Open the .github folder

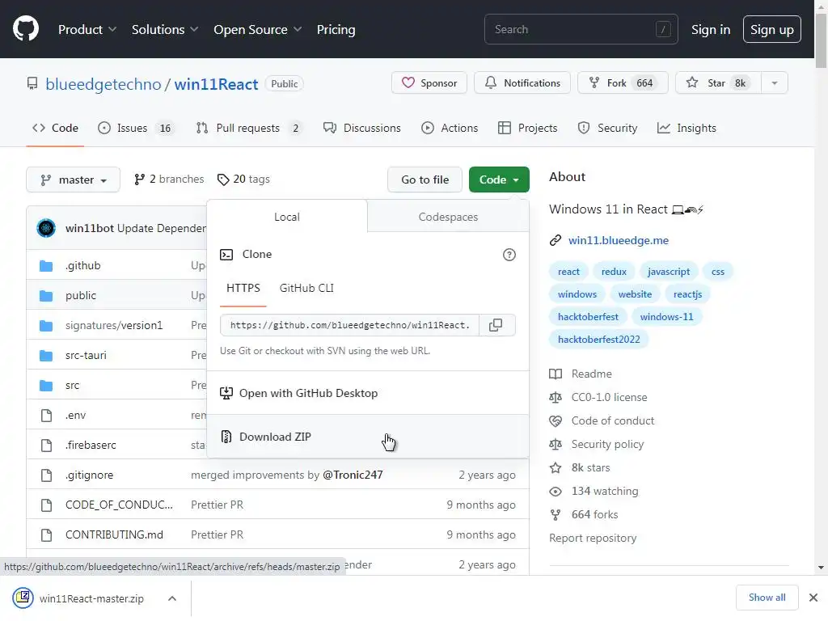[83, 265]
